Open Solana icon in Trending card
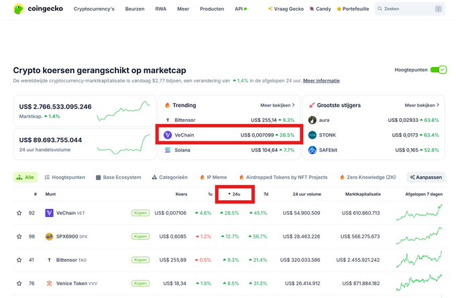 pos(168,150)
